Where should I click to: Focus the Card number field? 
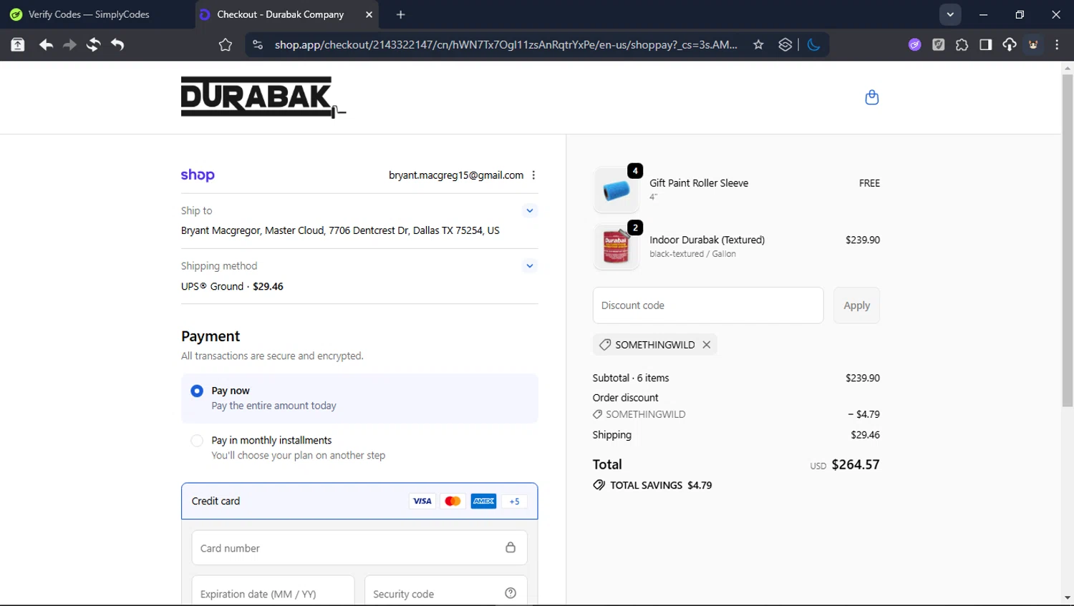tap(359, 548)
